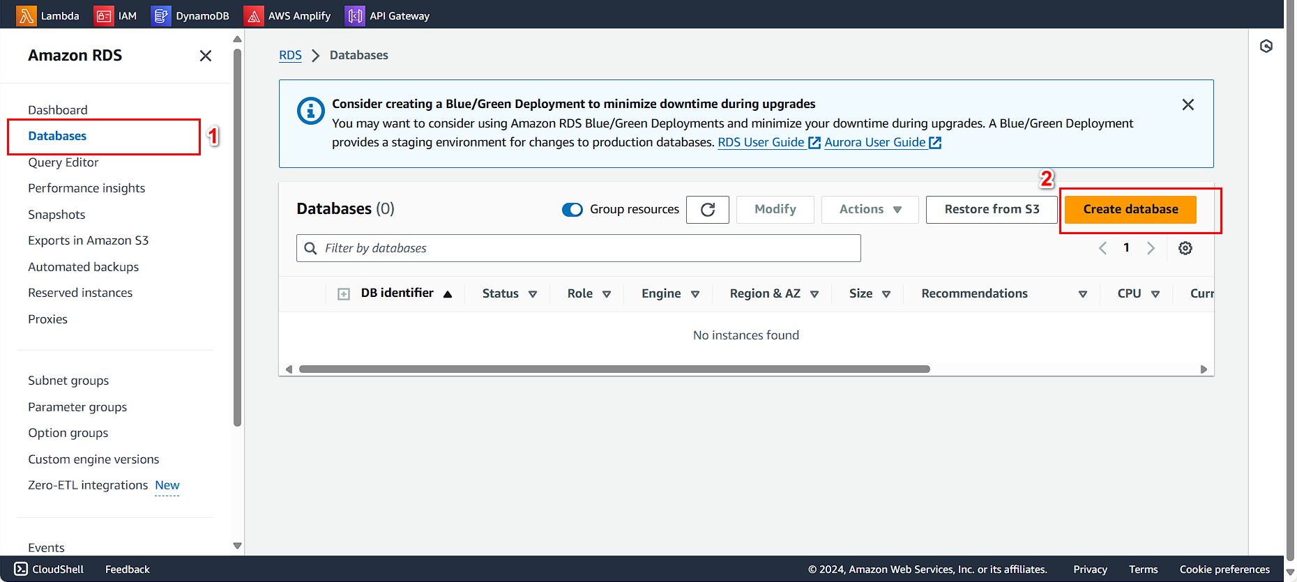Image resolution: width=1297 pixels, height=582 pixels.
Task: Click the sidebar scroll up arrow
Action: tap(237, 39)
